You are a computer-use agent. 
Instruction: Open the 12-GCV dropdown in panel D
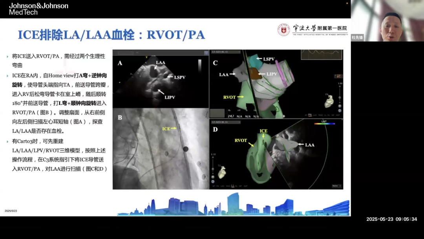[x=226, y=122]
